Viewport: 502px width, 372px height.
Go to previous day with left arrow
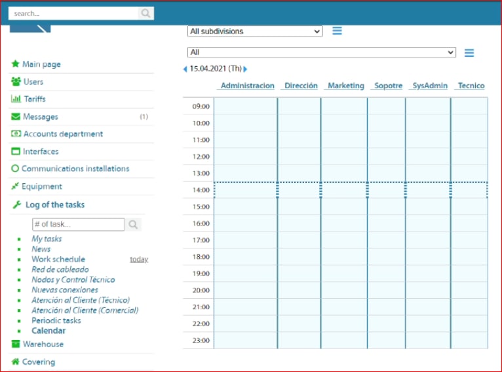point(185,69)
